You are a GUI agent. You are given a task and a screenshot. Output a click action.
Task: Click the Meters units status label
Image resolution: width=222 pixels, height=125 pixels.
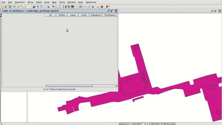123,124
